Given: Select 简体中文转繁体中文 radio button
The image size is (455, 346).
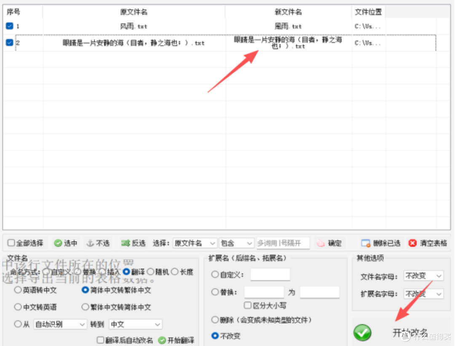Looking at the screenshot, I should point(85,290).
